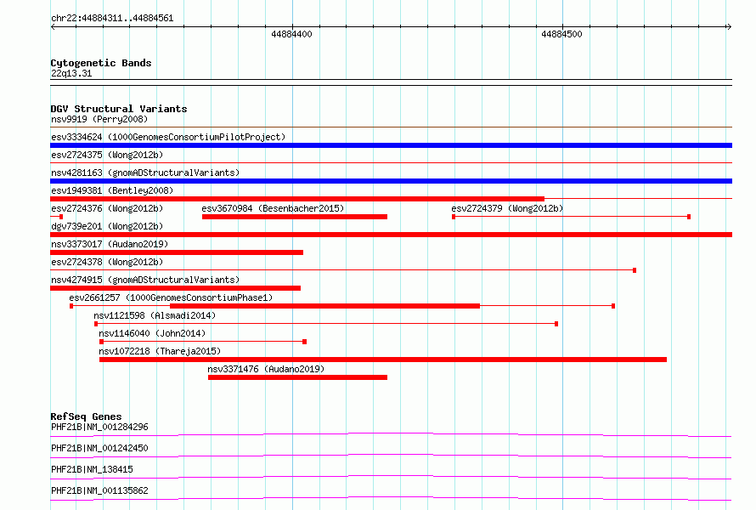Click the thin red line of nsv1146040
Screen dimensions: 756x510
pyautogui.click(x=202, y=342)
